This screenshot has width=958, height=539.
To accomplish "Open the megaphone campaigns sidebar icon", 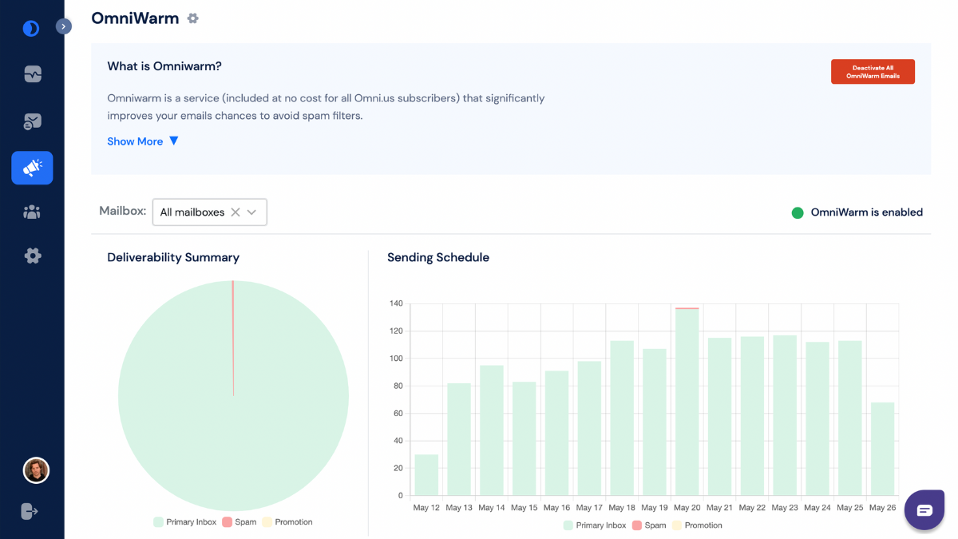I will [x=32, y=168].
